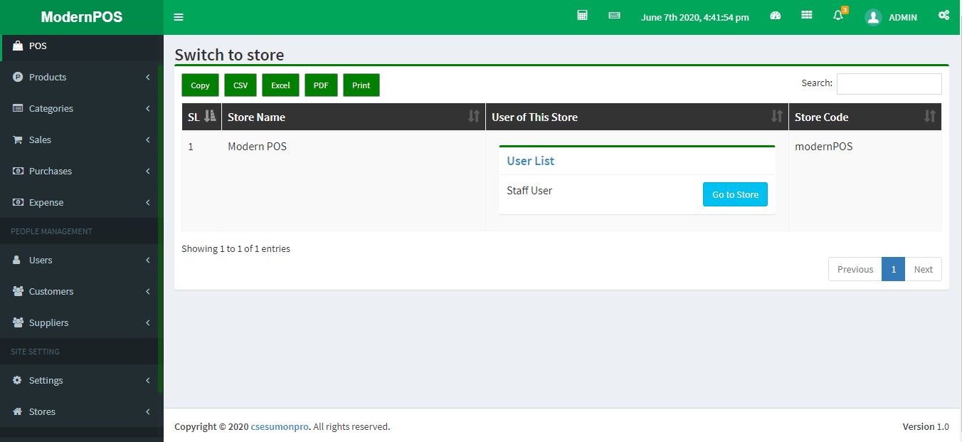The width and height of the screenshot is (962, 442).
Task: Click the Settings gear icon in sidebar
Action: (18, 380)
